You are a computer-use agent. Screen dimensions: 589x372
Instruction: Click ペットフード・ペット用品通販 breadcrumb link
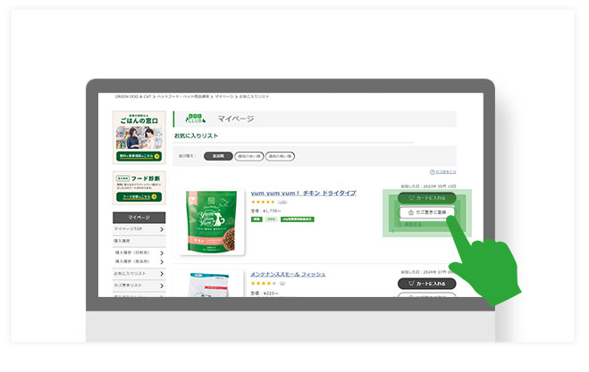(183, 96)
